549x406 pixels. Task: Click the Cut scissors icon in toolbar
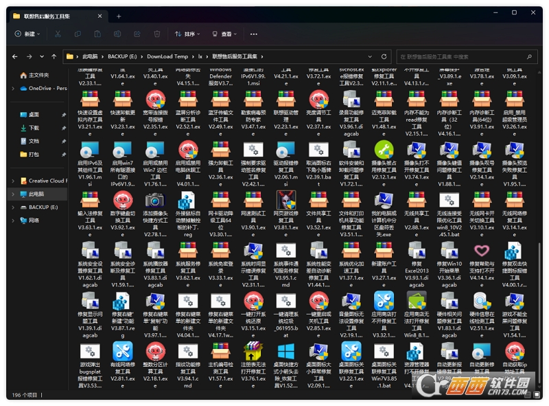pos(58,34)
